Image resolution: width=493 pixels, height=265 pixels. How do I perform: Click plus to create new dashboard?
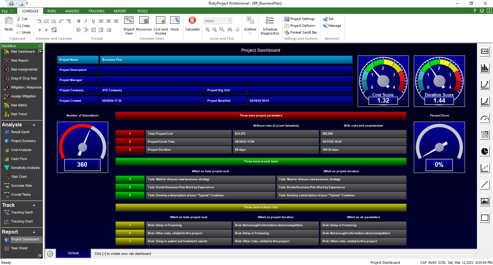[50, 254]
